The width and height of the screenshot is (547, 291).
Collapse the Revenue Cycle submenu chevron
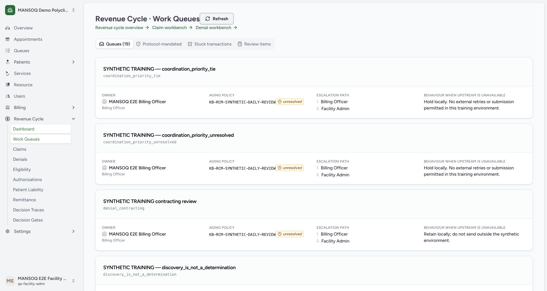click(x=73, y=119)
